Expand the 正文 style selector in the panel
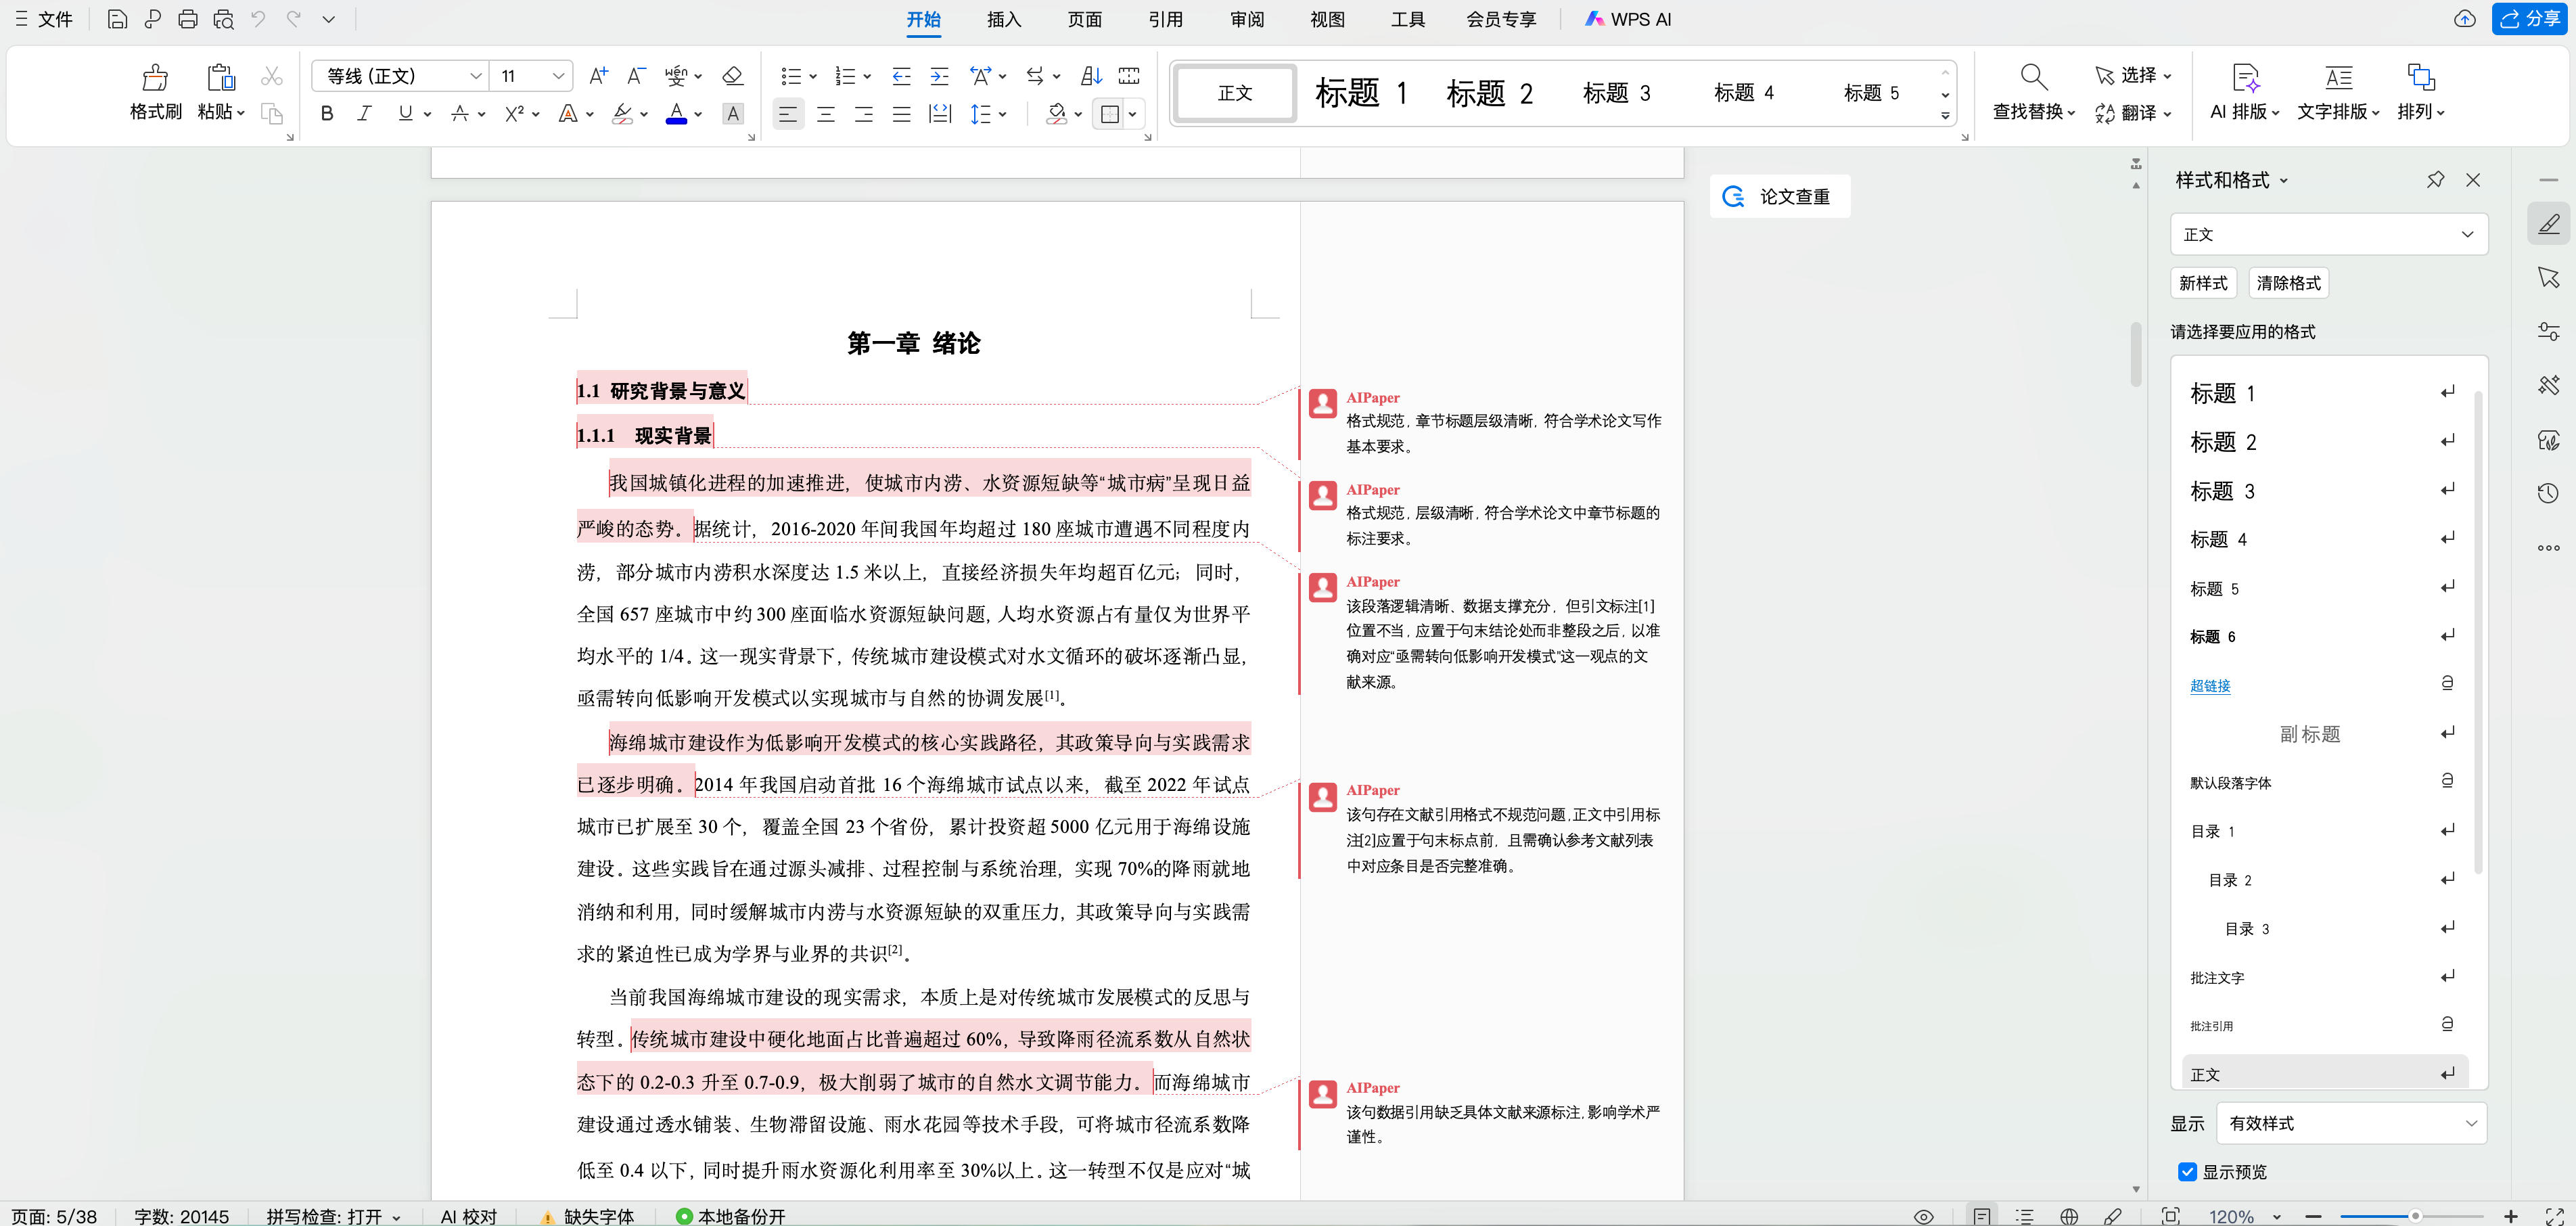 click(x=2468, y=233)
